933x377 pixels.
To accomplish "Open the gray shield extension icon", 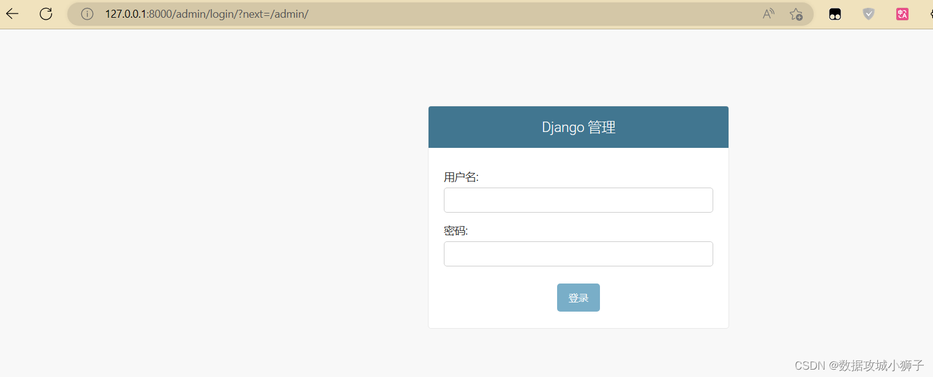I will click(x=869, y=14).
